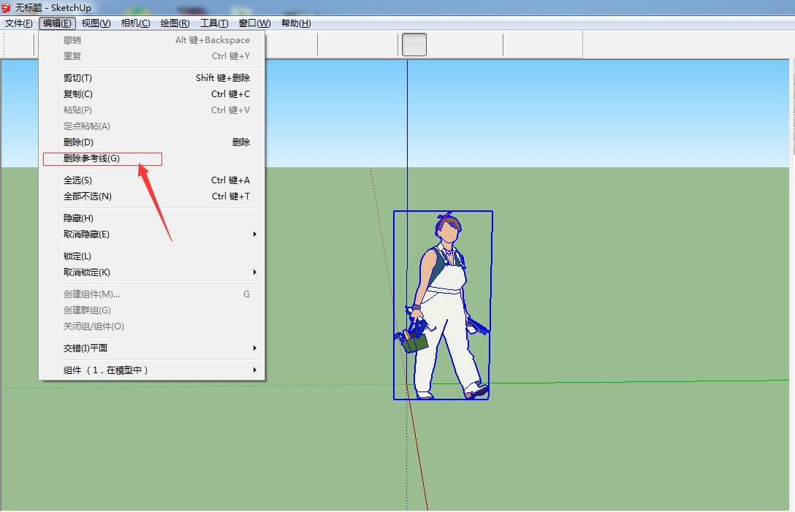Expand the 组件 (1，在模型中) submenu

pos(106,370)
